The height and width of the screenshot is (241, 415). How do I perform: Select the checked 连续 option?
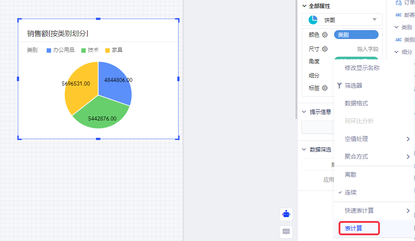[351, 193]
